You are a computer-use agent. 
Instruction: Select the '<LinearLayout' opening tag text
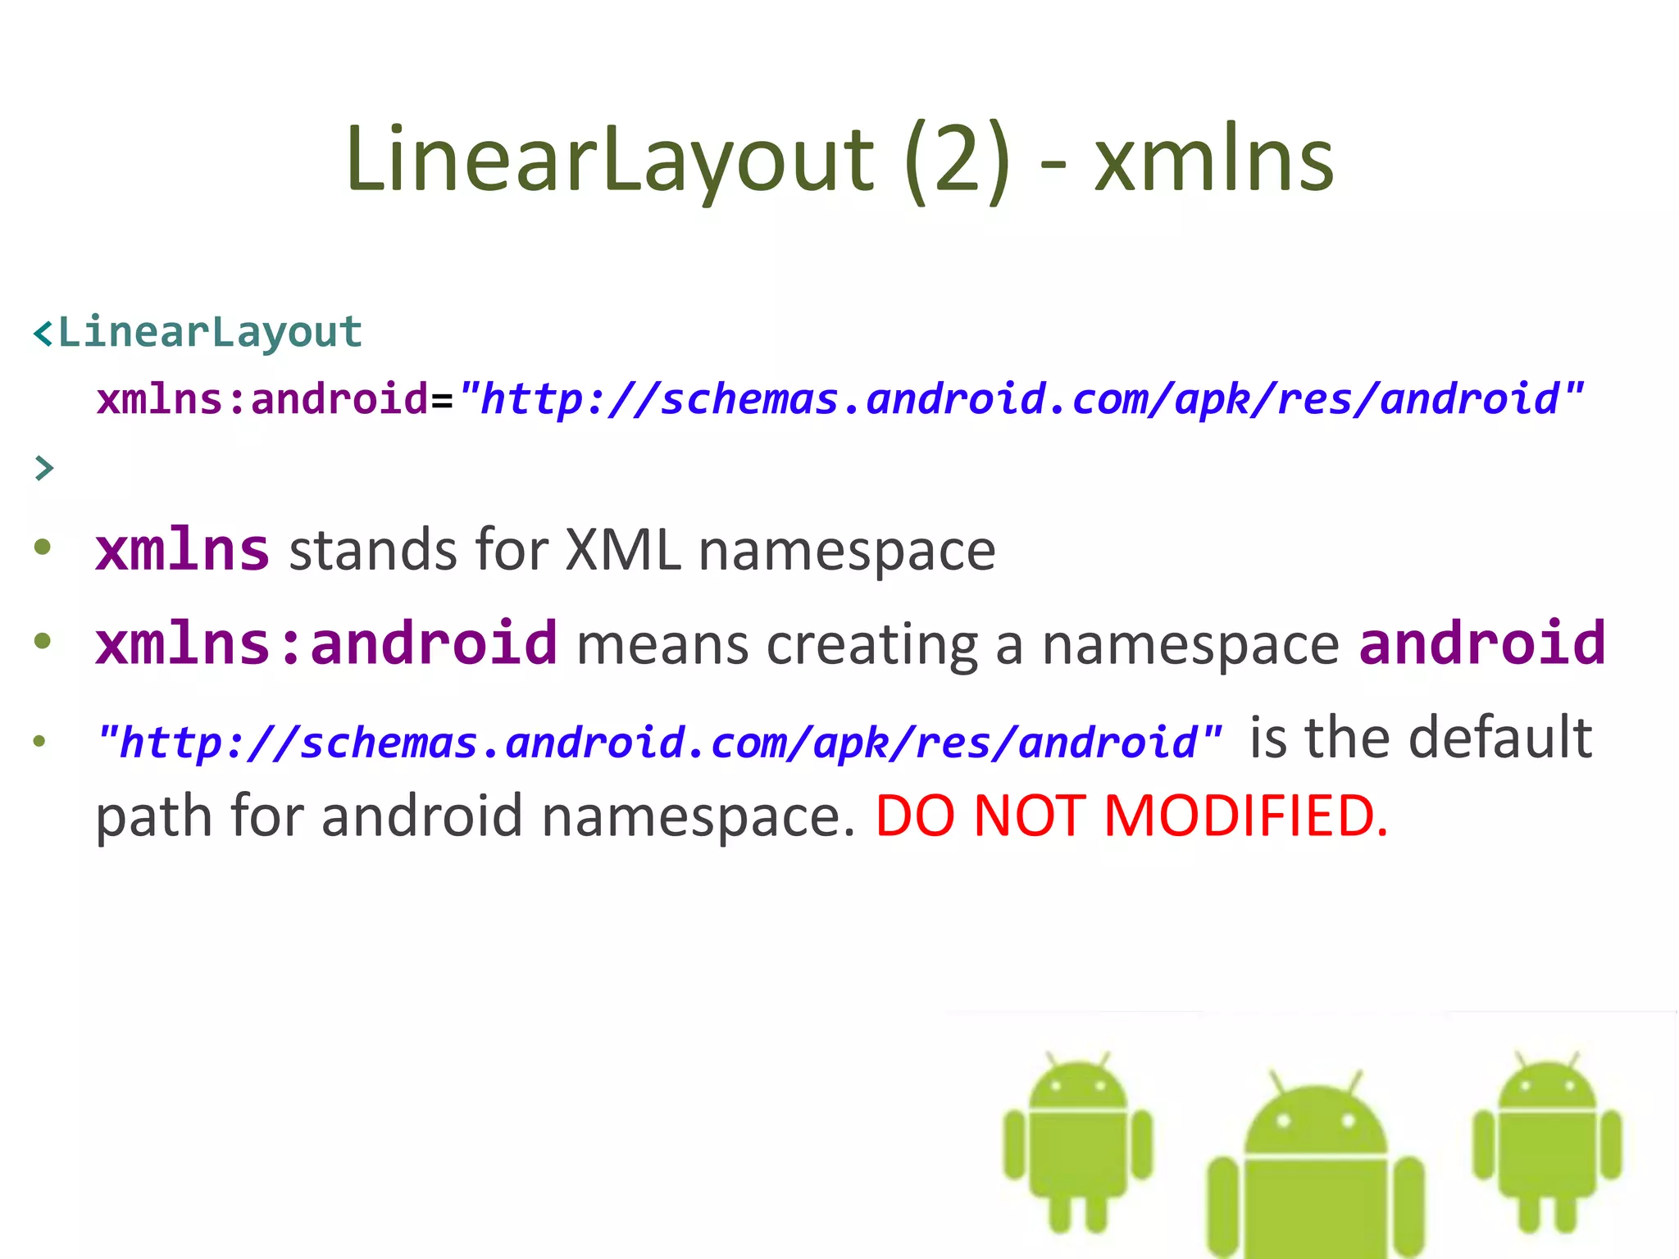coord(198,333)
